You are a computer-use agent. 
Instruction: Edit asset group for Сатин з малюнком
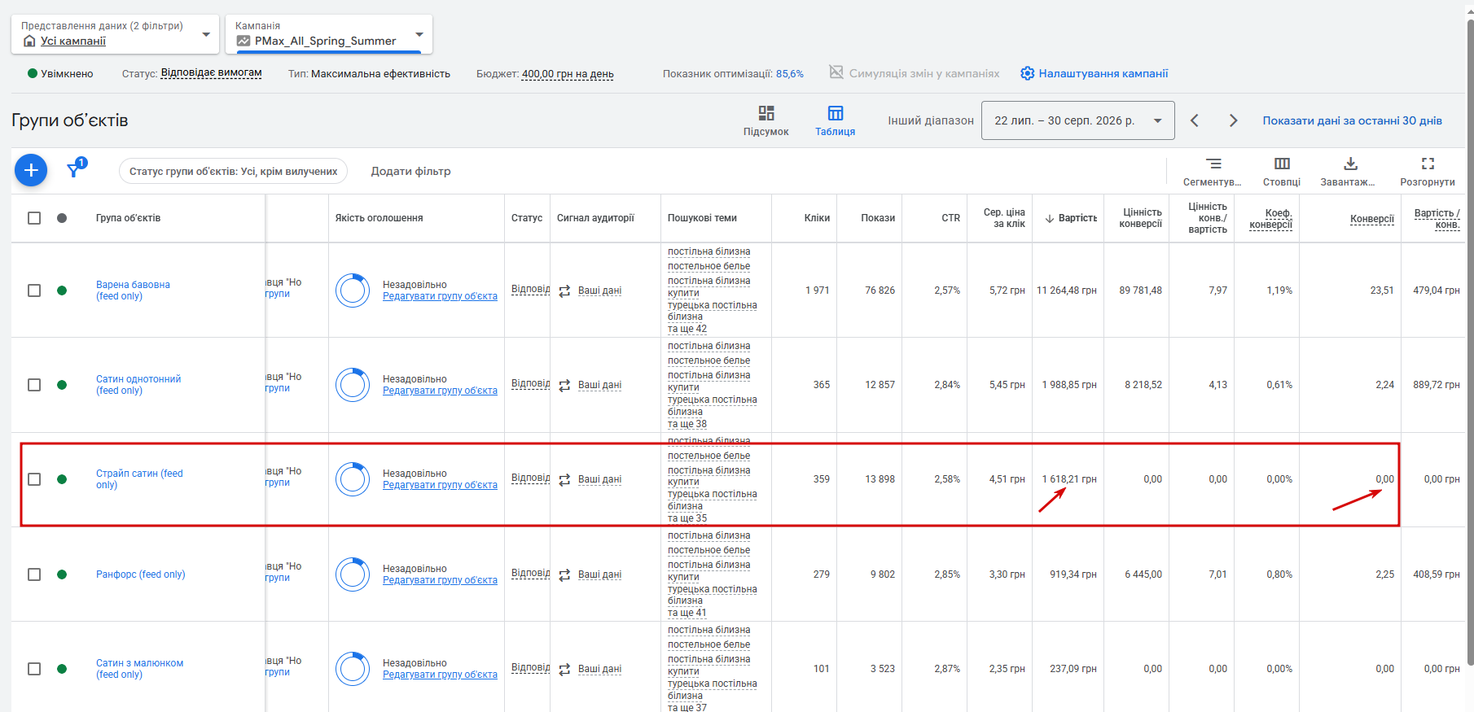[440, 675]
